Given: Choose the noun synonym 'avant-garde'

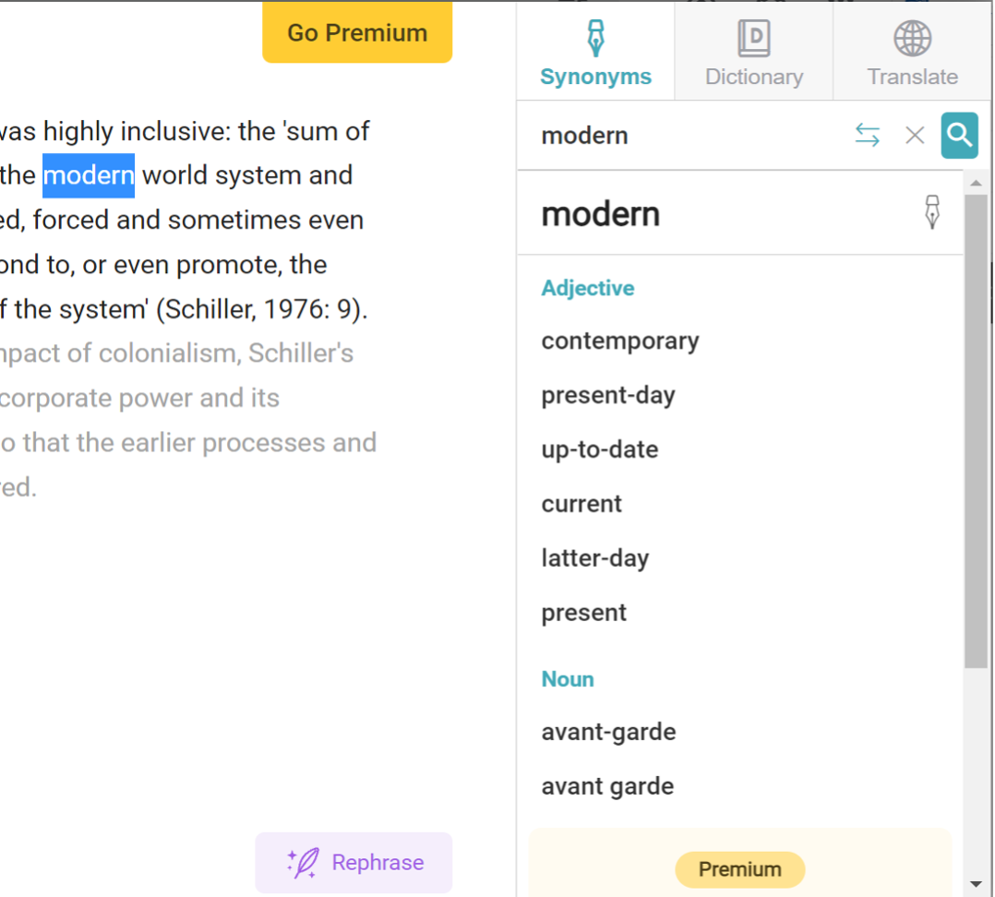Looking at the screenshot, I should point(608,732).
